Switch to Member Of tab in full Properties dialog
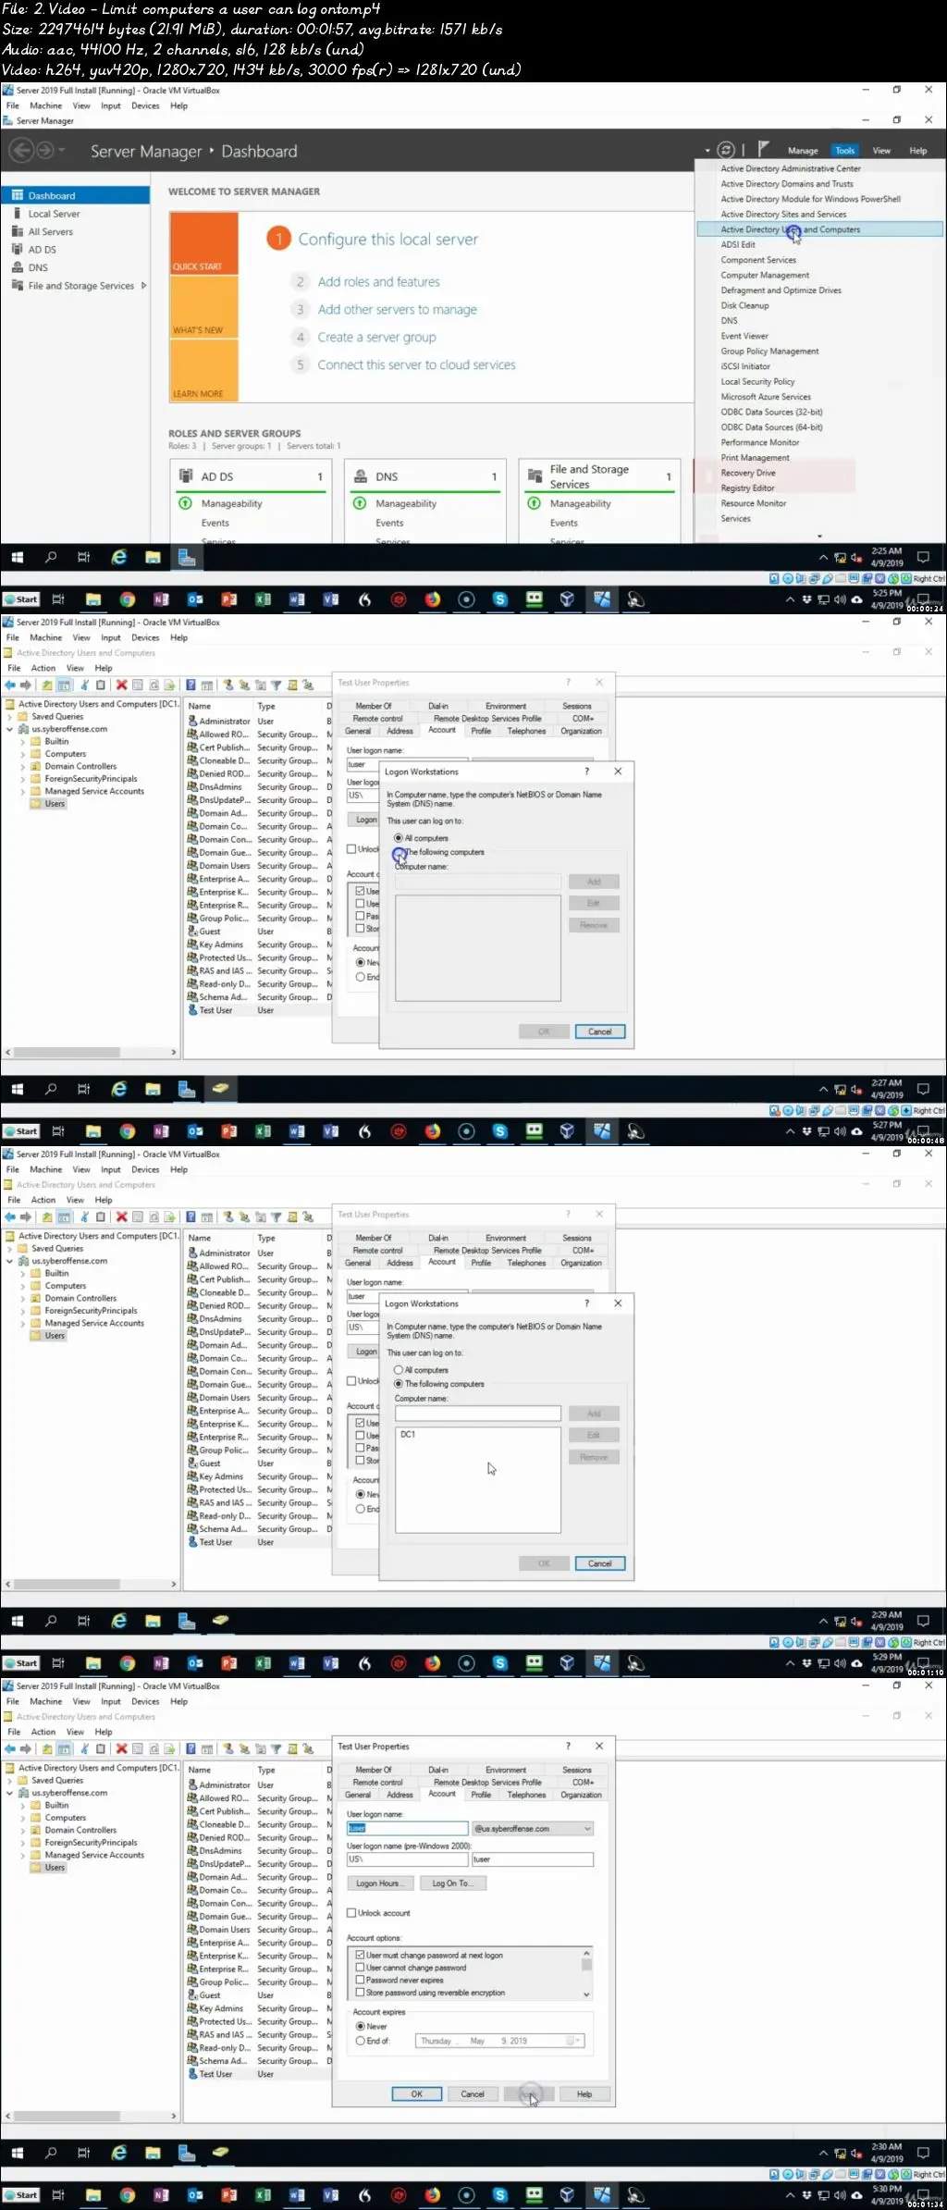The width and height of the screenshot is (947, 2210). pos(374,1770)
